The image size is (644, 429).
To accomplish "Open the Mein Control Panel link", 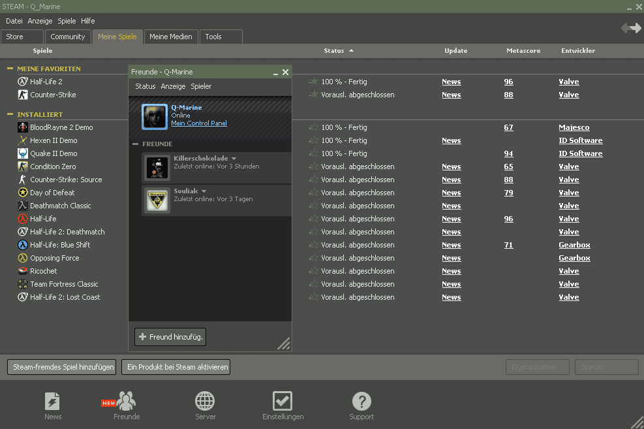I will [199, 123].
